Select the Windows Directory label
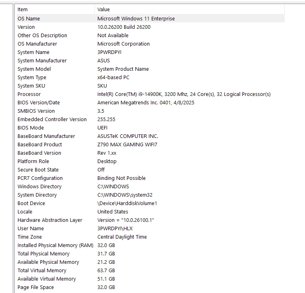 (x=40, y=186)
